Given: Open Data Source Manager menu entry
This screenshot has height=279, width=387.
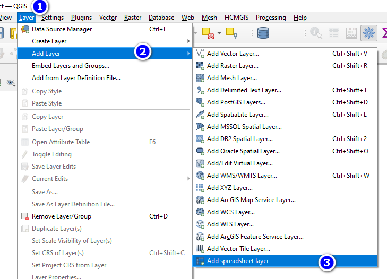Looking at the screenshot, I should click(x=105, y=29).
